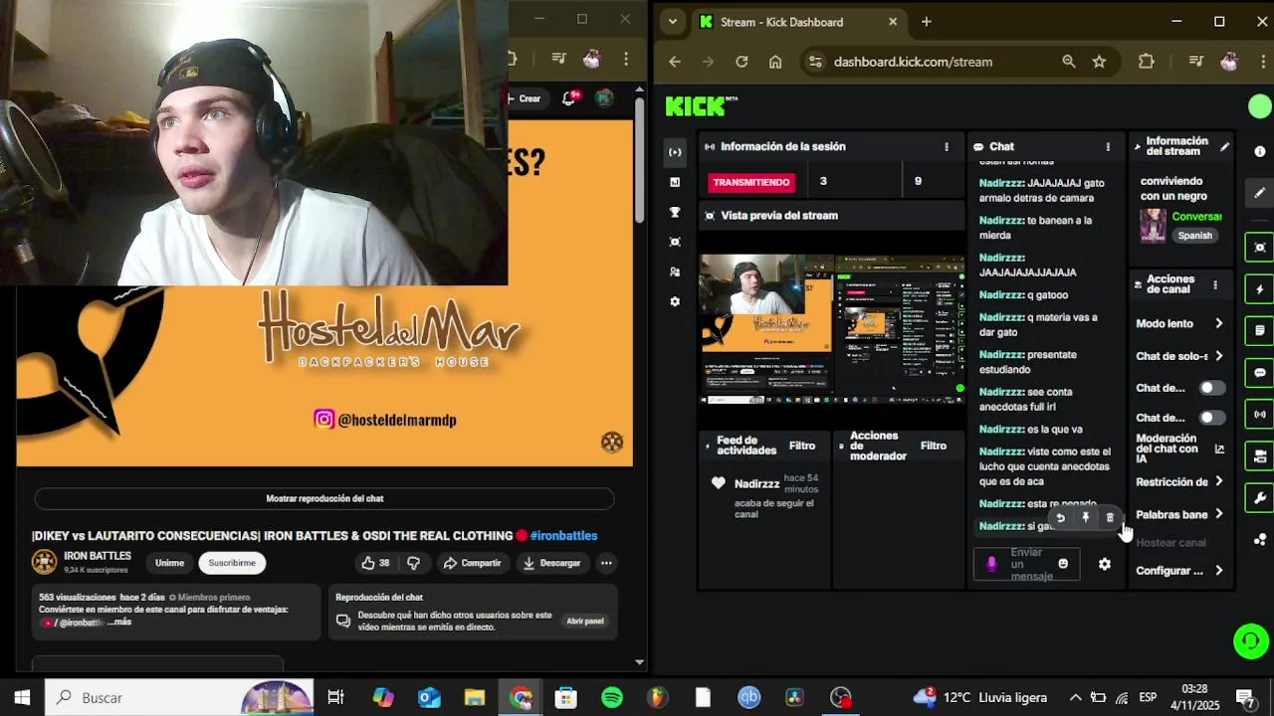Click the broadcast signal icon on right rail
This screenshot has width=1274, height=716.
1260,415
